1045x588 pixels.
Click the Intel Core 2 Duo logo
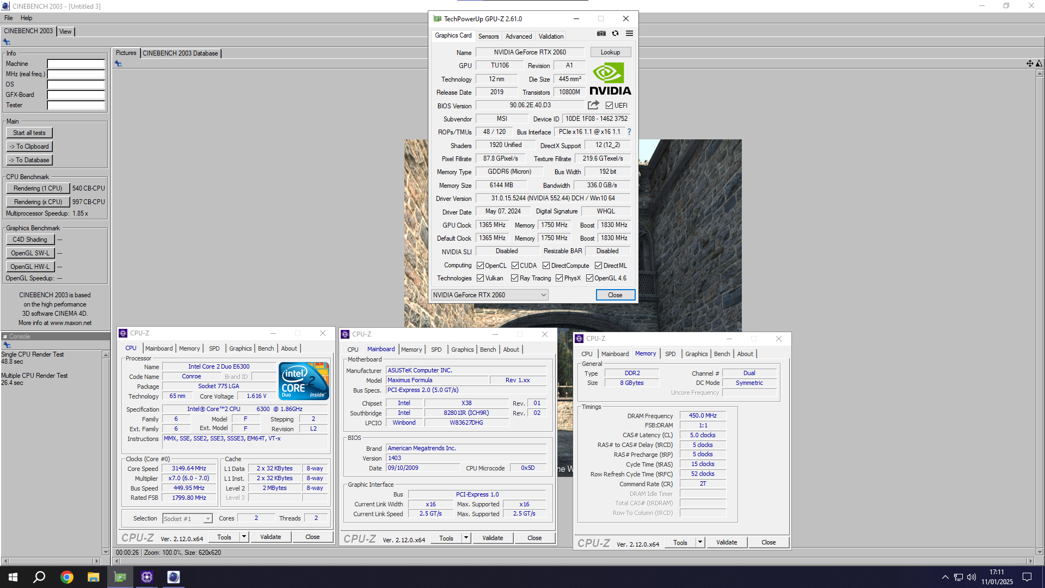tap(304, 381)
